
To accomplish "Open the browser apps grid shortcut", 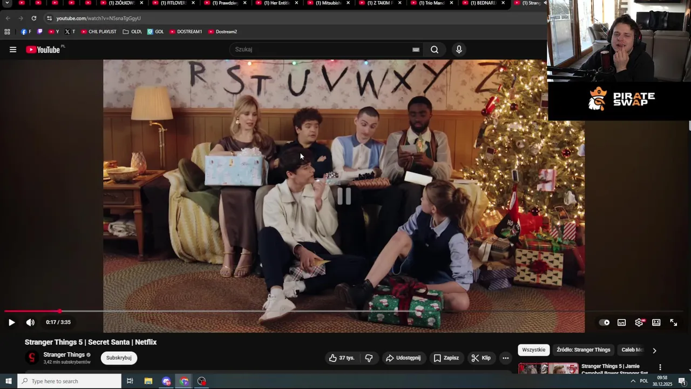I will 7,32.
